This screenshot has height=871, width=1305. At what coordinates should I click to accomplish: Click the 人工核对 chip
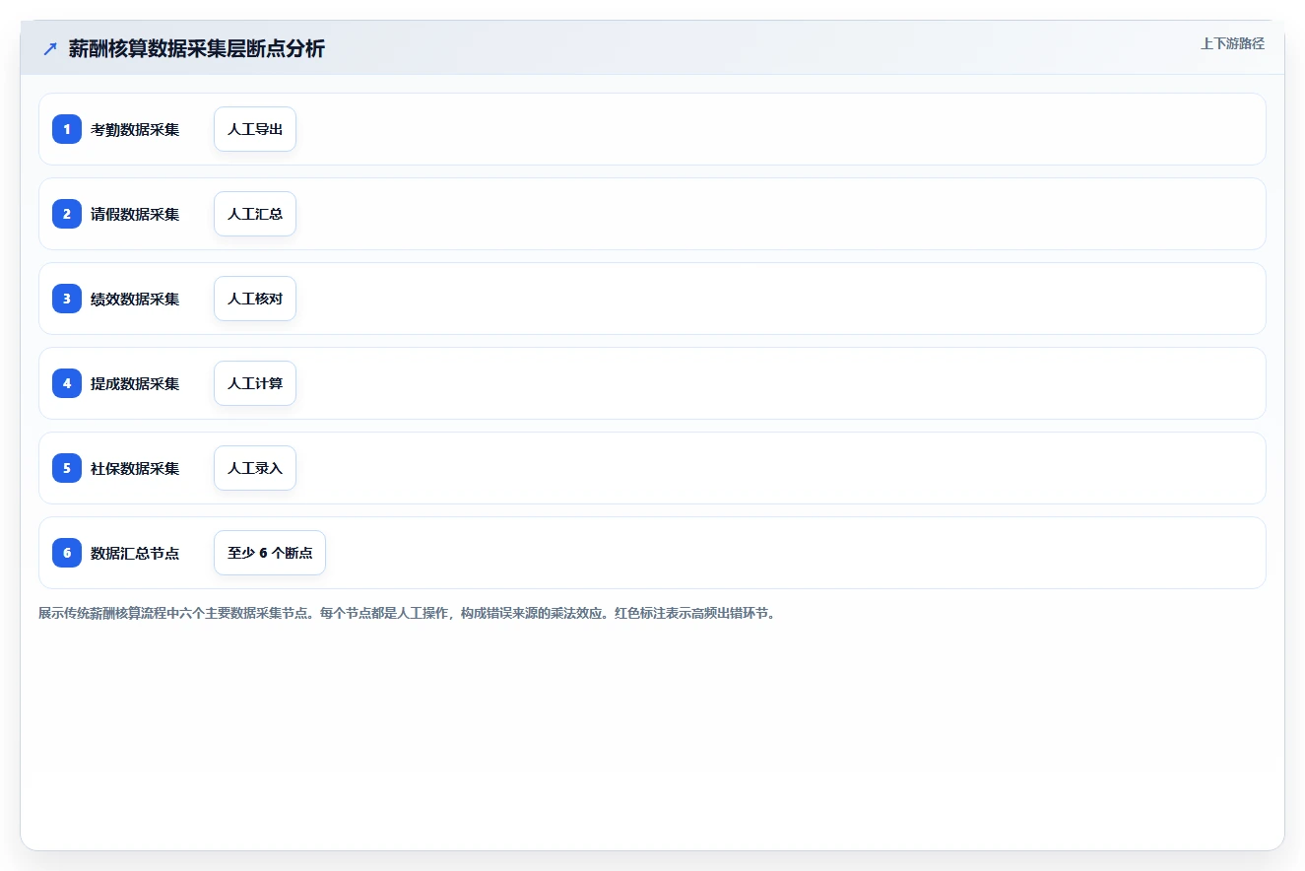[255, 299]
